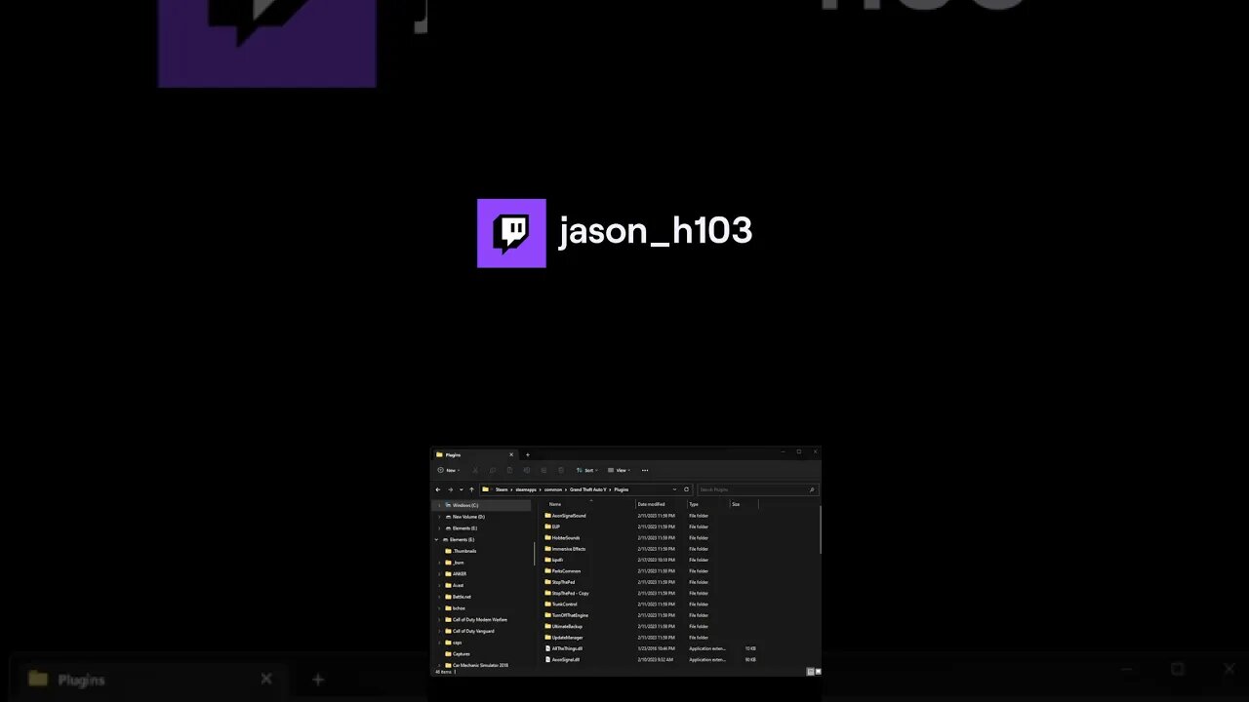Click the Paste icon in Explorer toolbar
Viewport: 1249px width, 702px height.
click(x=509, y=470)
